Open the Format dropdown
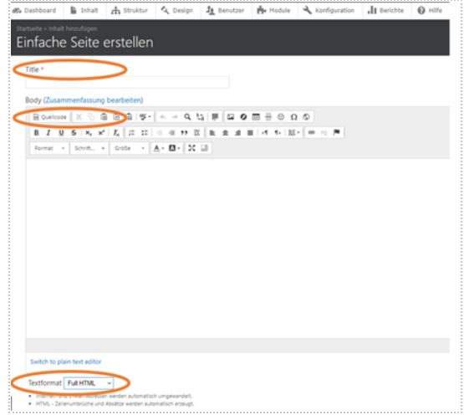 (49, 148)
